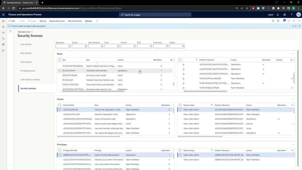Open the Power Apps icon in the toolbar
The image size is (302, 170).
pyautogui.click(x=273, y=21)
